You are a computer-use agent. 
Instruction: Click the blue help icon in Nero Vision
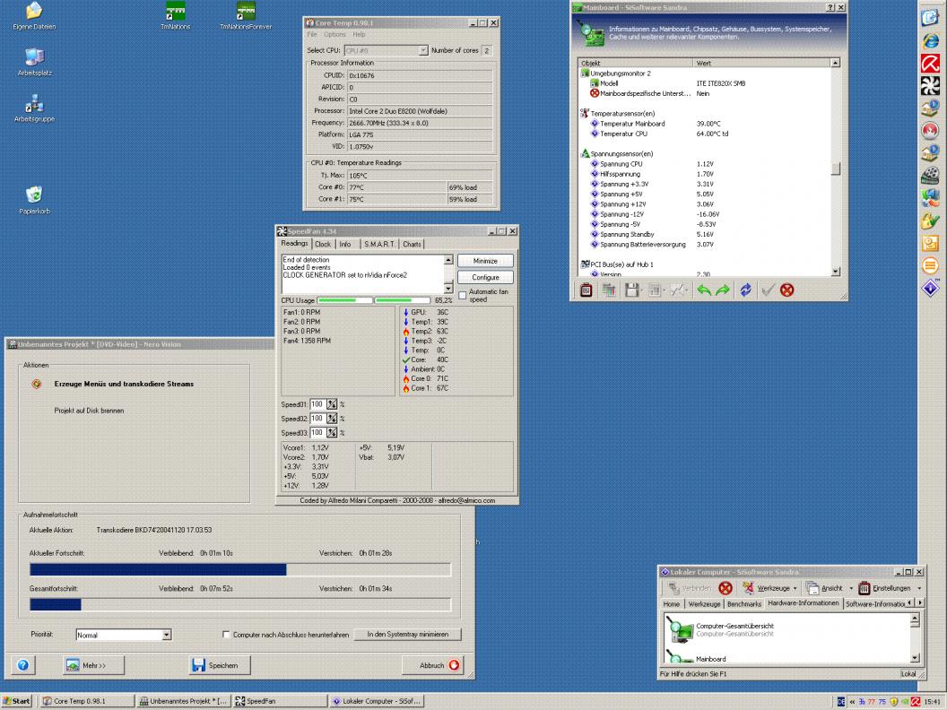(23, 665)
